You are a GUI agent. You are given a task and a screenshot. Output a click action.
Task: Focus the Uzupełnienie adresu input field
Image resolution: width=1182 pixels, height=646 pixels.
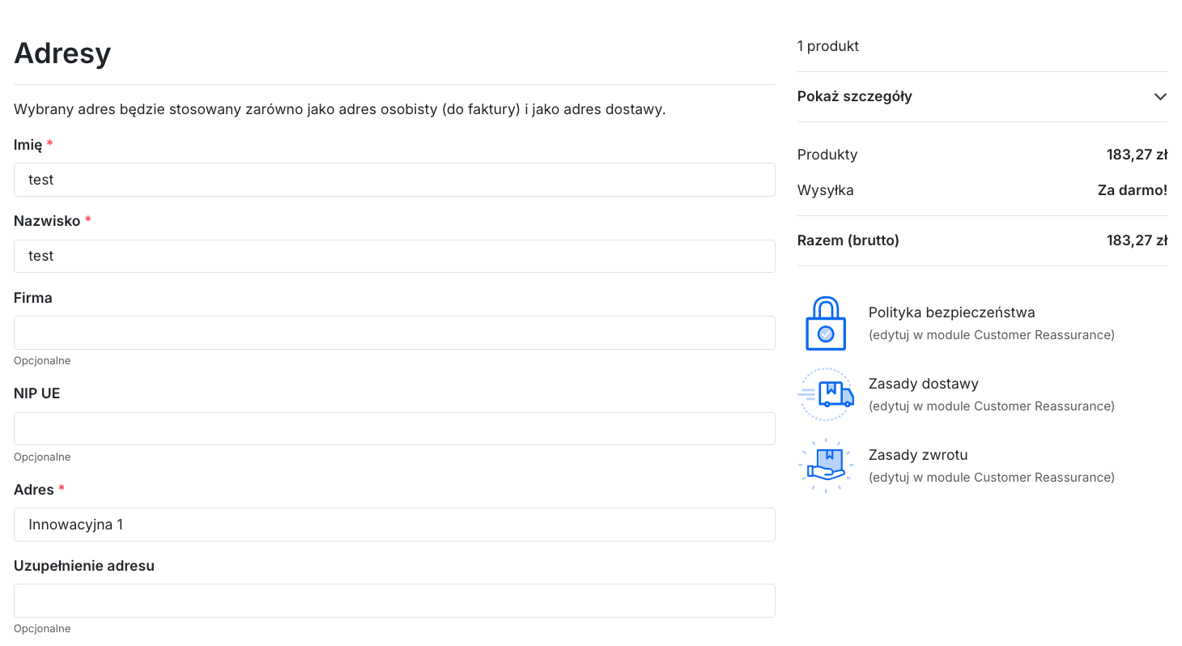point(394,601)
